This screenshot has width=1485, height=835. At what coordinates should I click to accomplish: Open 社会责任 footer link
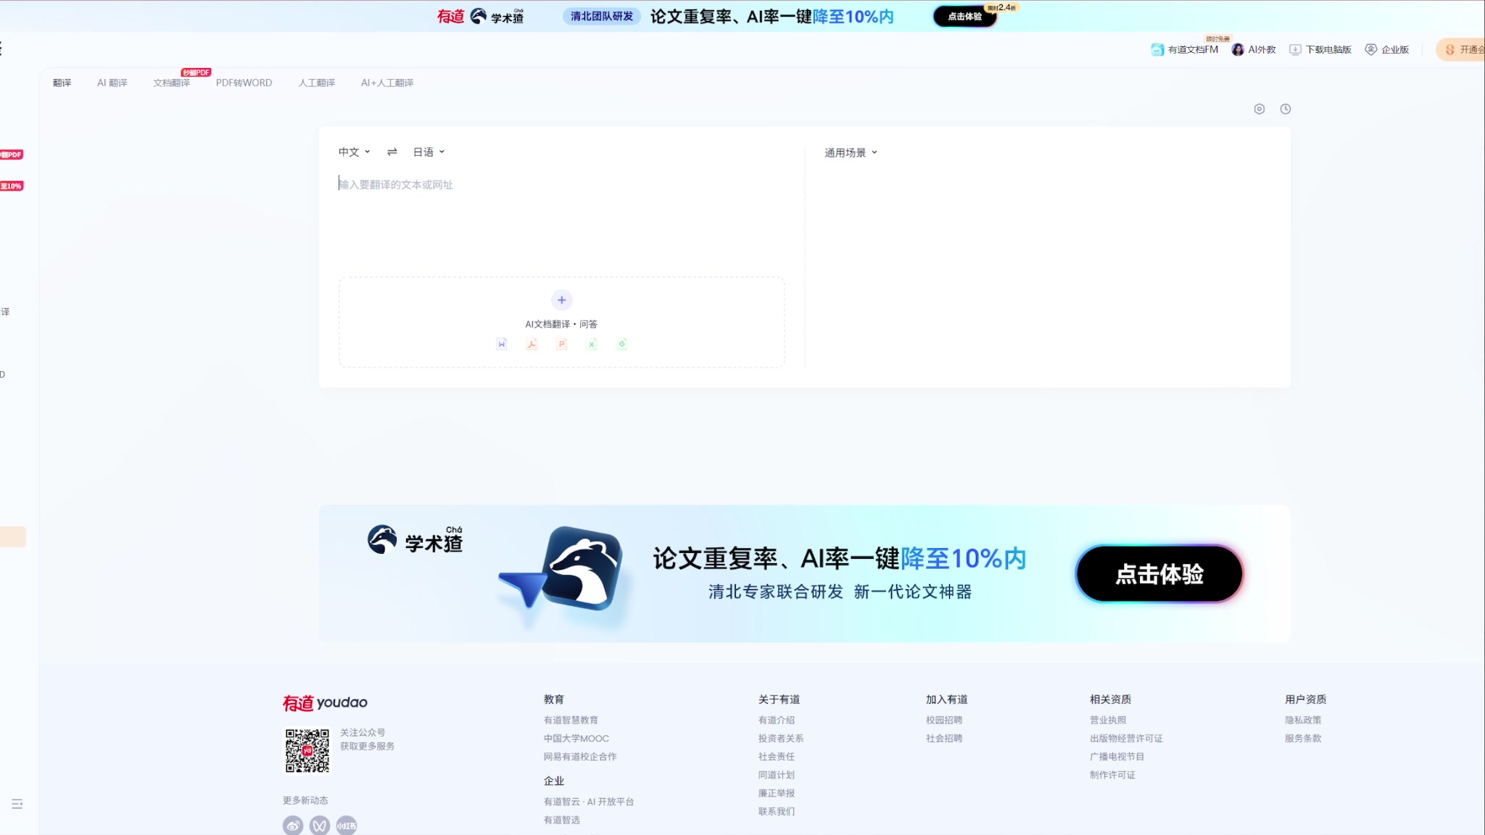[777, 756]
